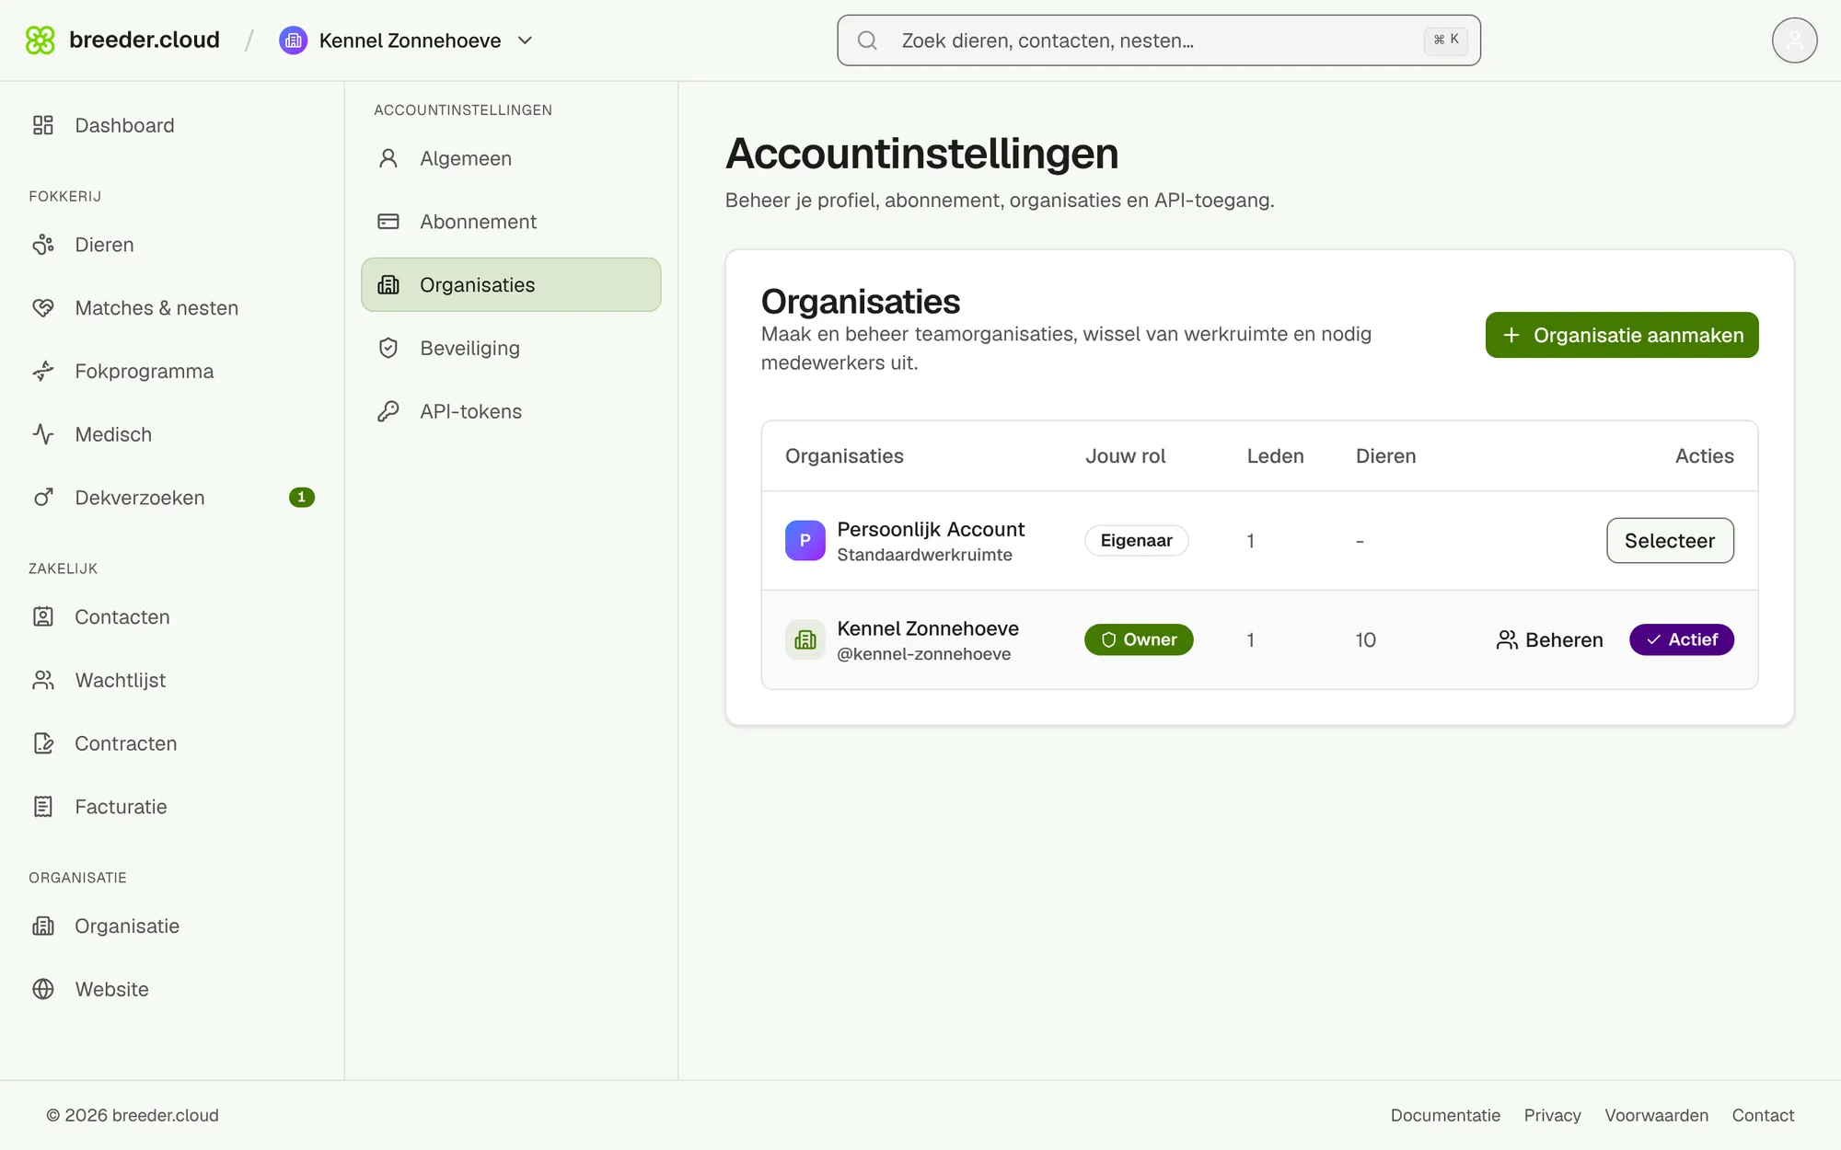Click the Organisaties building icon in settings
The height and width of the screenshot is (1150, 1841).
click(x=388, y=285)
